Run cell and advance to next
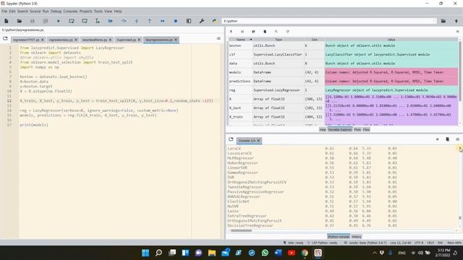 tap(85, 21)
